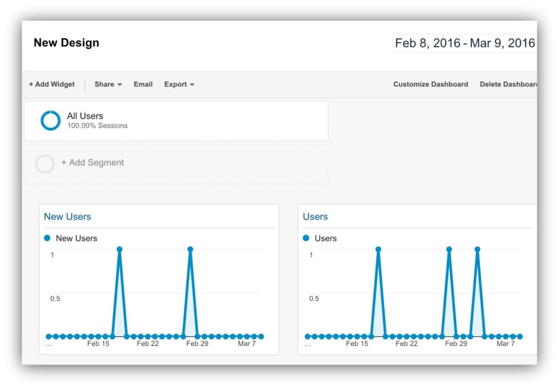
Task: Open the New Users widget title link
Action: coord(67,216)
